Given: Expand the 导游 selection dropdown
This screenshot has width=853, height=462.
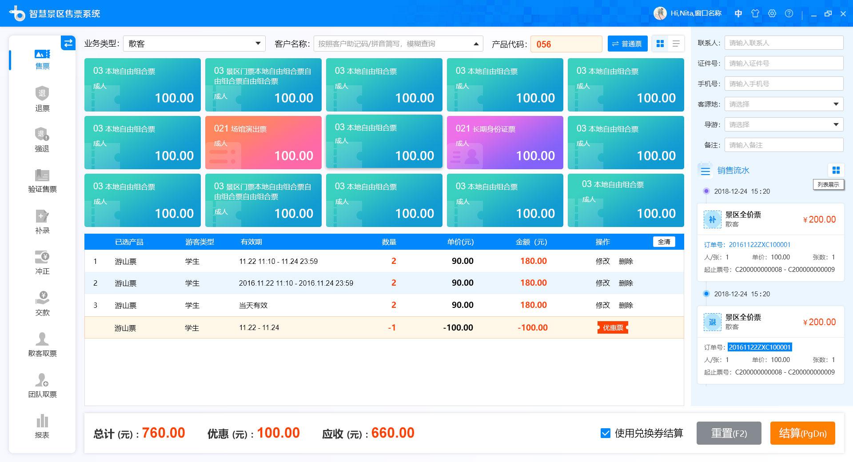Looking at the screenshot, I should [784, 125].
